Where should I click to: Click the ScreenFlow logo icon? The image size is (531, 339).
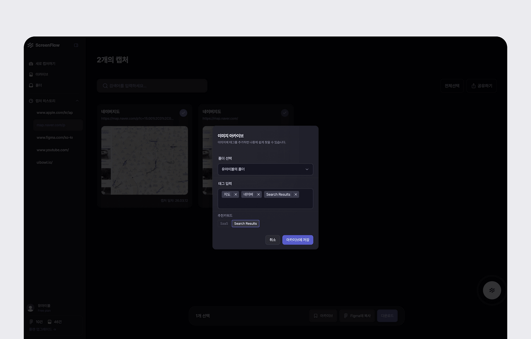coord(30,45)
